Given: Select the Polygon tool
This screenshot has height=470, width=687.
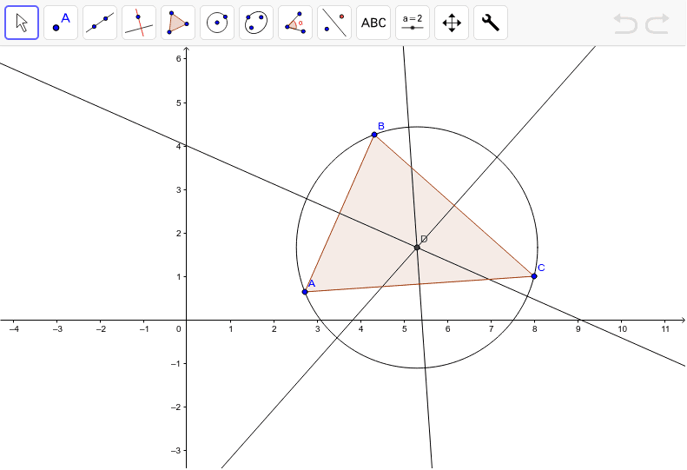Looking at the screenshot, I should tap(178, 23).
